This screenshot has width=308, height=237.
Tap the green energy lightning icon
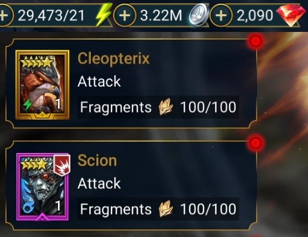click(104, 14)
